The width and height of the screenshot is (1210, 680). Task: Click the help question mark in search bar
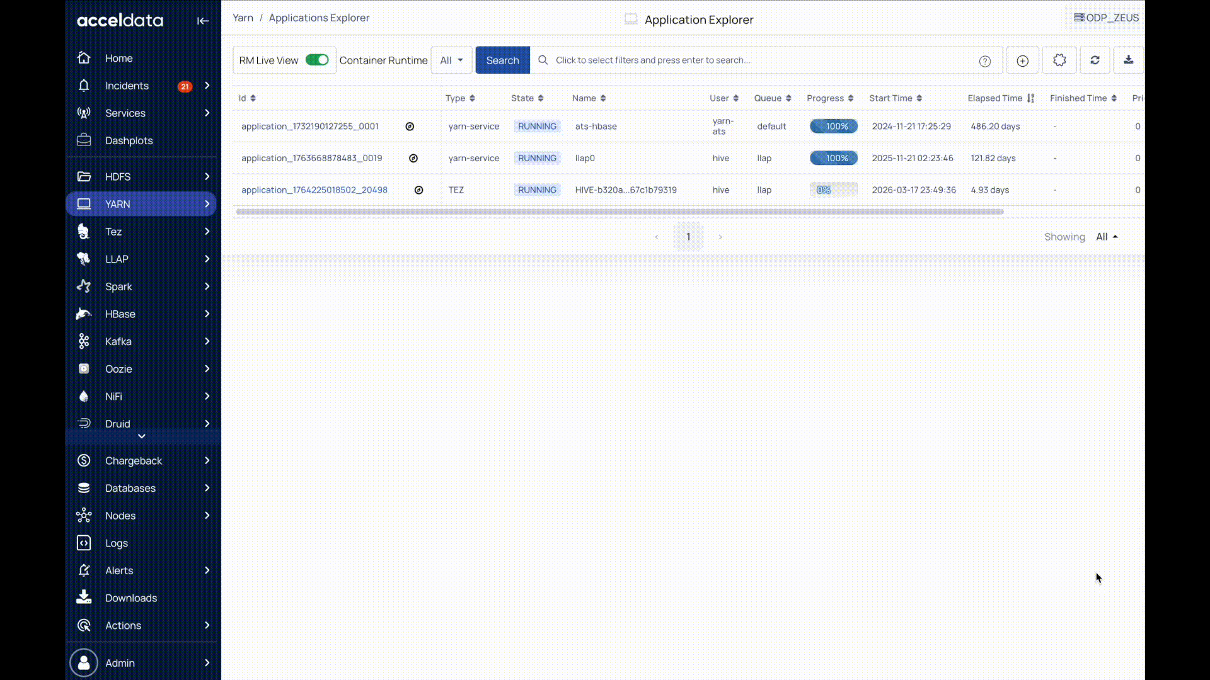[x=985, y=61]
